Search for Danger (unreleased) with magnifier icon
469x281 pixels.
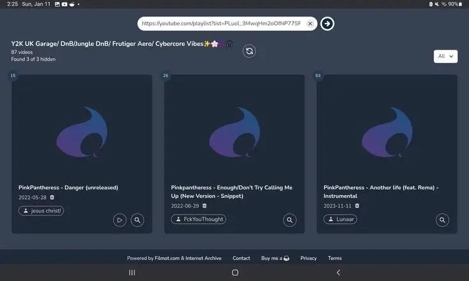tap(137, 220)
